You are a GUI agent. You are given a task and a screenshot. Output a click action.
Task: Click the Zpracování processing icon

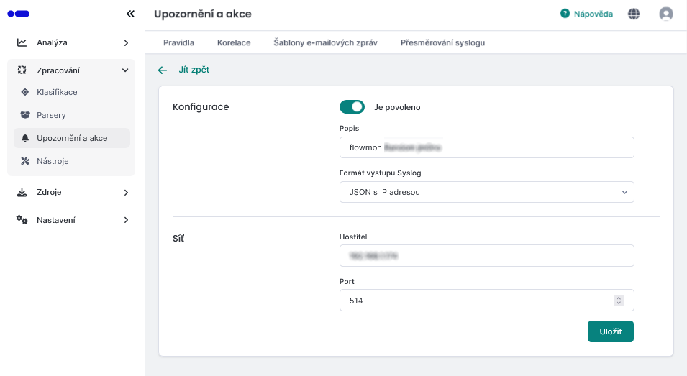click(22, 70)
